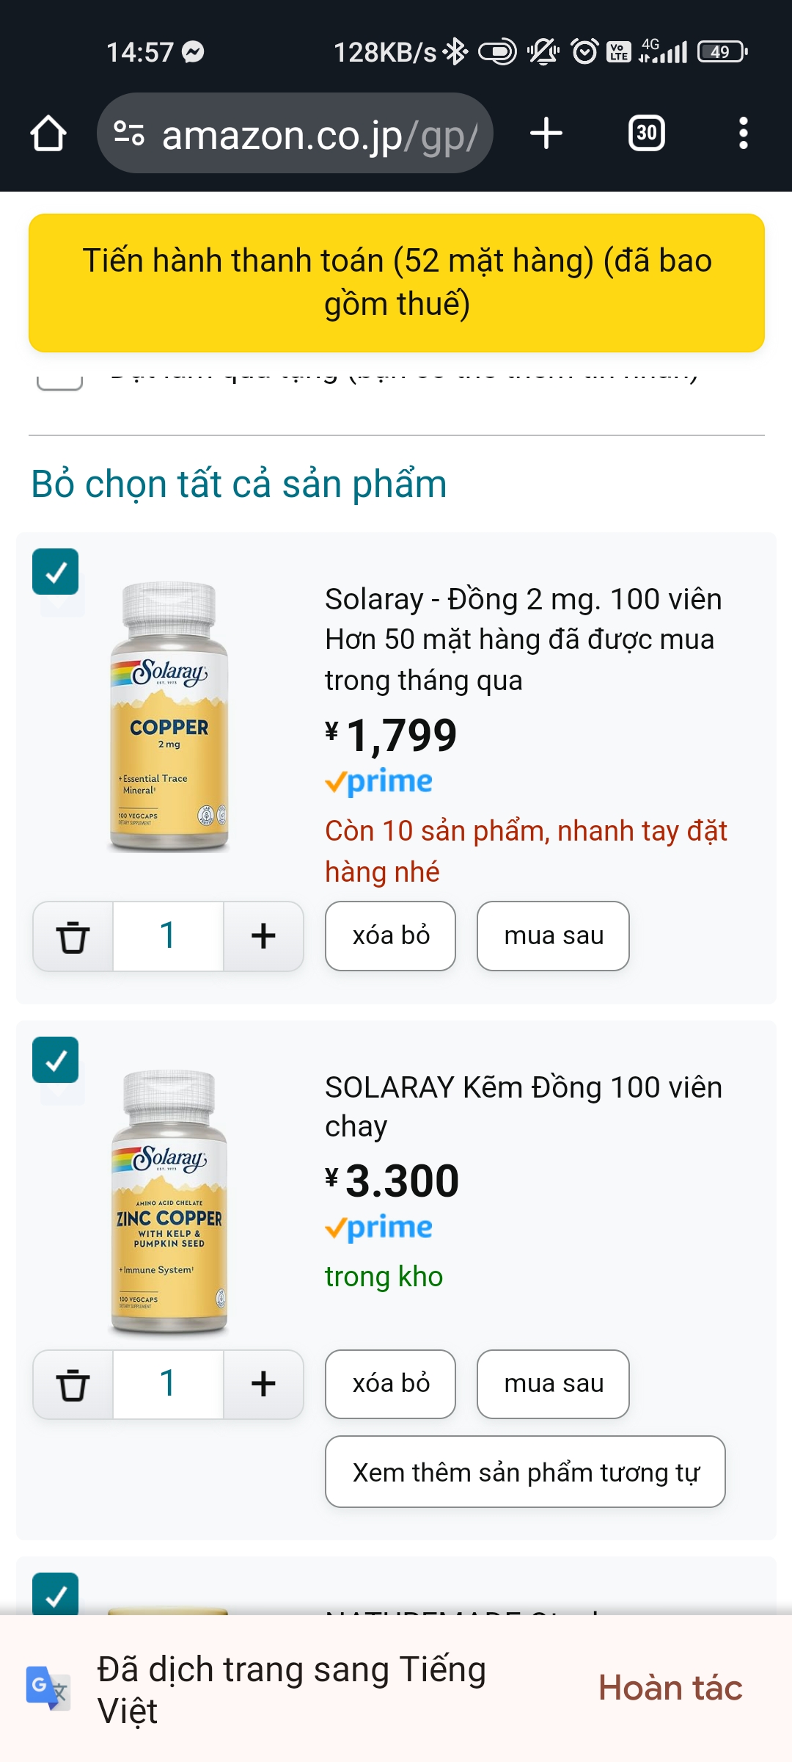792x1762 pixels.
Task: Tap the Google Translate icon
Action: pyautogui.click(x=48, y=1688)
